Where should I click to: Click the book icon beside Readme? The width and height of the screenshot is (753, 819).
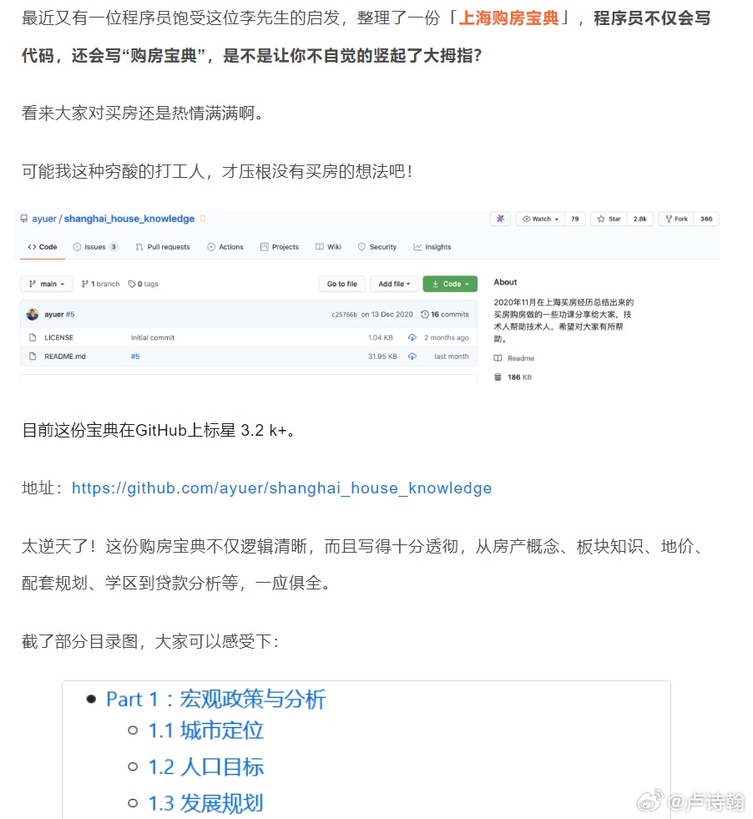click(x=498, y=358)
